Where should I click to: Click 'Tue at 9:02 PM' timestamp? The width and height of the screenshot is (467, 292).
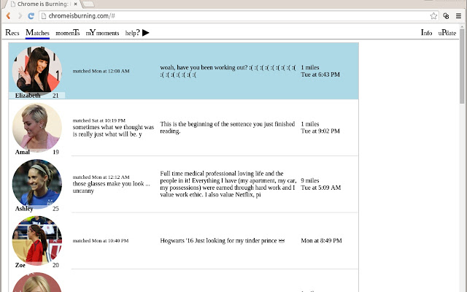click(320, 131)
